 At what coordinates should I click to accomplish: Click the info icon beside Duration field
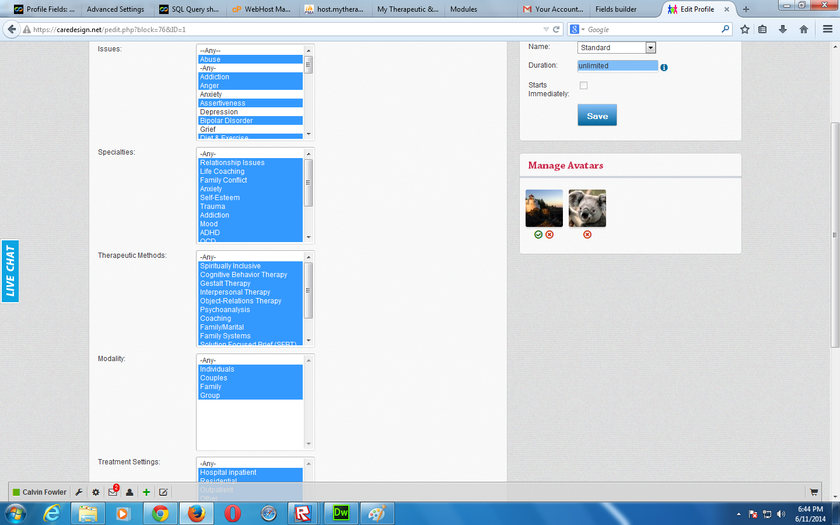click(664, 68)
